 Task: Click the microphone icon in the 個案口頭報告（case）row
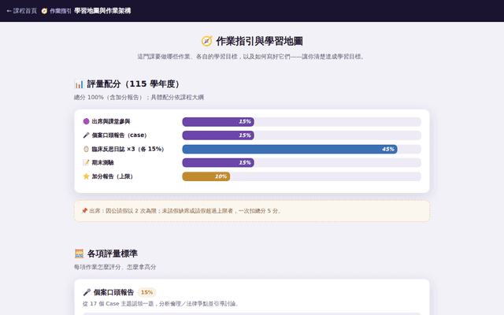[x=86, y=135]
